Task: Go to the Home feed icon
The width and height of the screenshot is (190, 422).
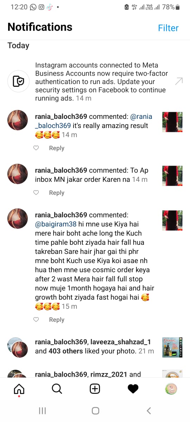Action: pos(19,389)
